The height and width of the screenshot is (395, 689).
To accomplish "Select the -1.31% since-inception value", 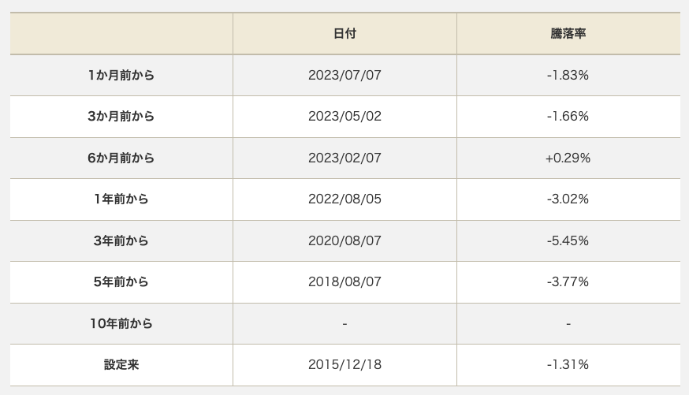I will [x=568, y=365].
